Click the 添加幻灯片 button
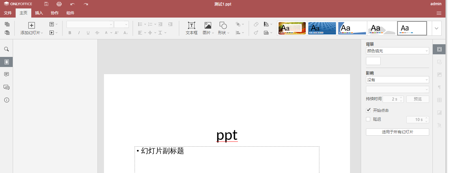Screen dimensions: 452x173 click(31, 28)
